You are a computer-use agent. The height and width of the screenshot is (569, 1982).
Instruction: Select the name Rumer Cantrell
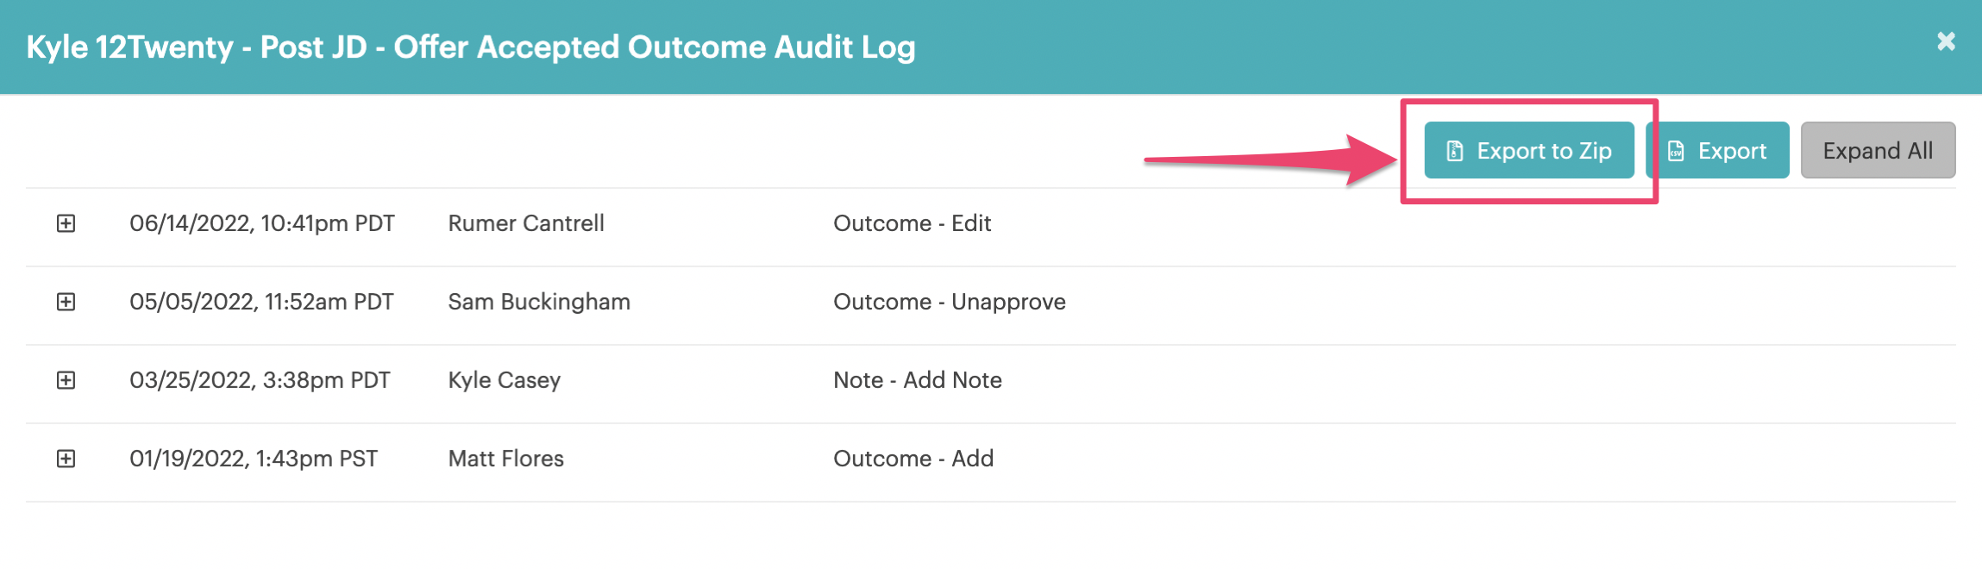[x=525, y=223]
